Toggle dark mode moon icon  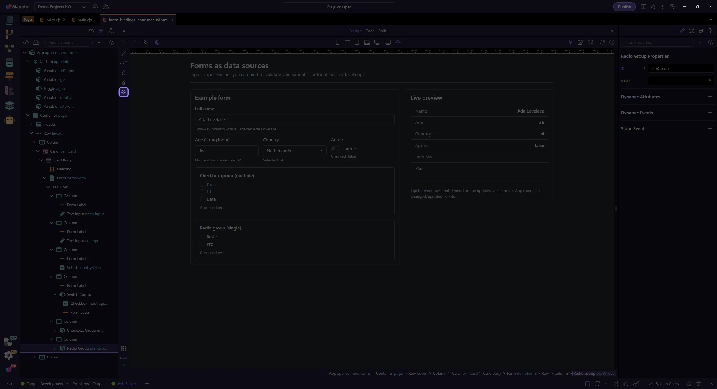click(157, 42)
